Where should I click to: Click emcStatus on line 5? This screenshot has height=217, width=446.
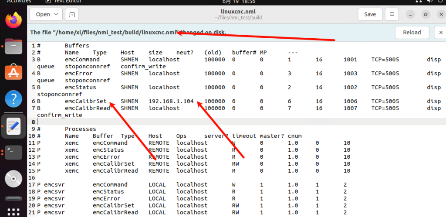(81, 87)
